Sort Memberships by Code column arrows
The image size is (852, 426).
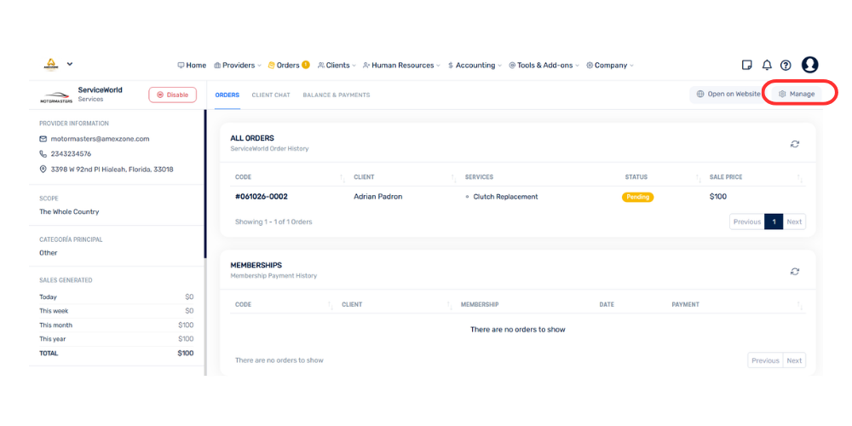click(331, 305)
